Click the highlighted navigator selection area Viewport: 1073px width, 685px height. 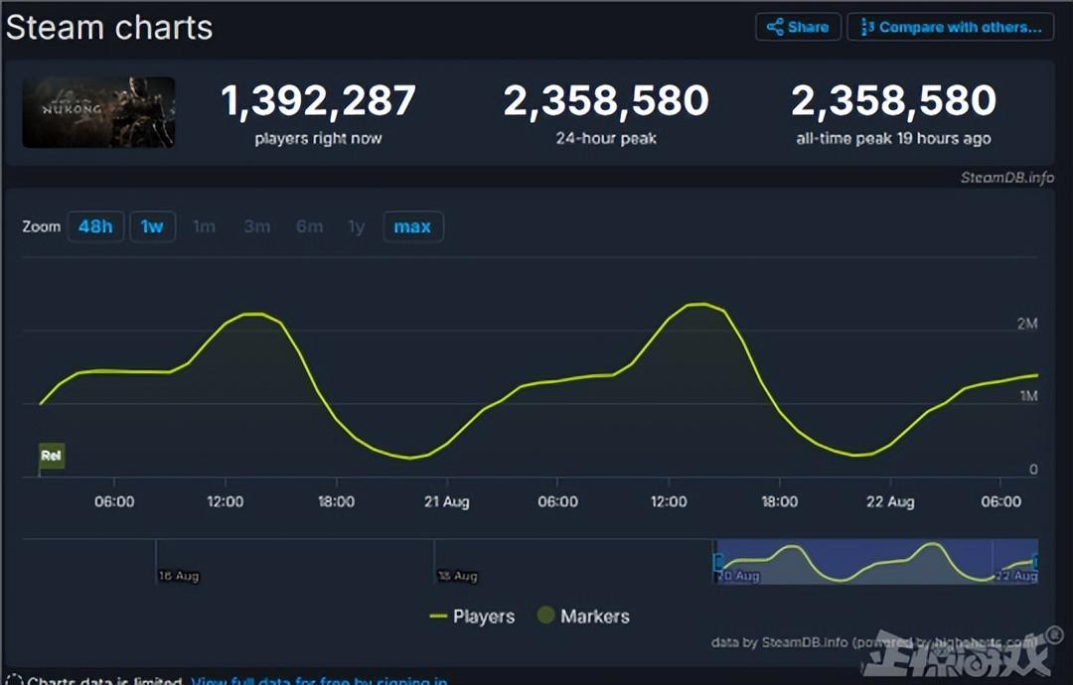(x=874, y=562)
